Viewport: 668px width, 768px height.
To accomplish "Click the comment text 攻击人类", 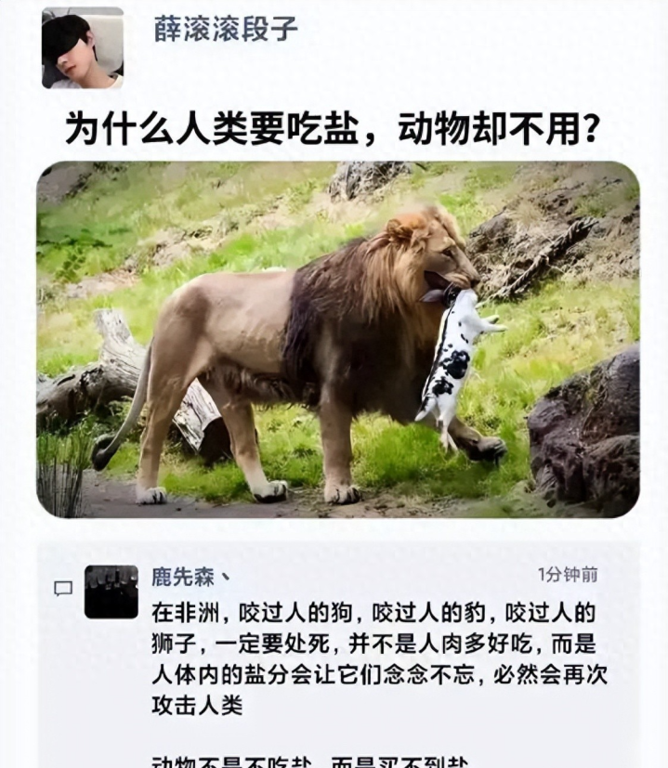I will 197,706.
